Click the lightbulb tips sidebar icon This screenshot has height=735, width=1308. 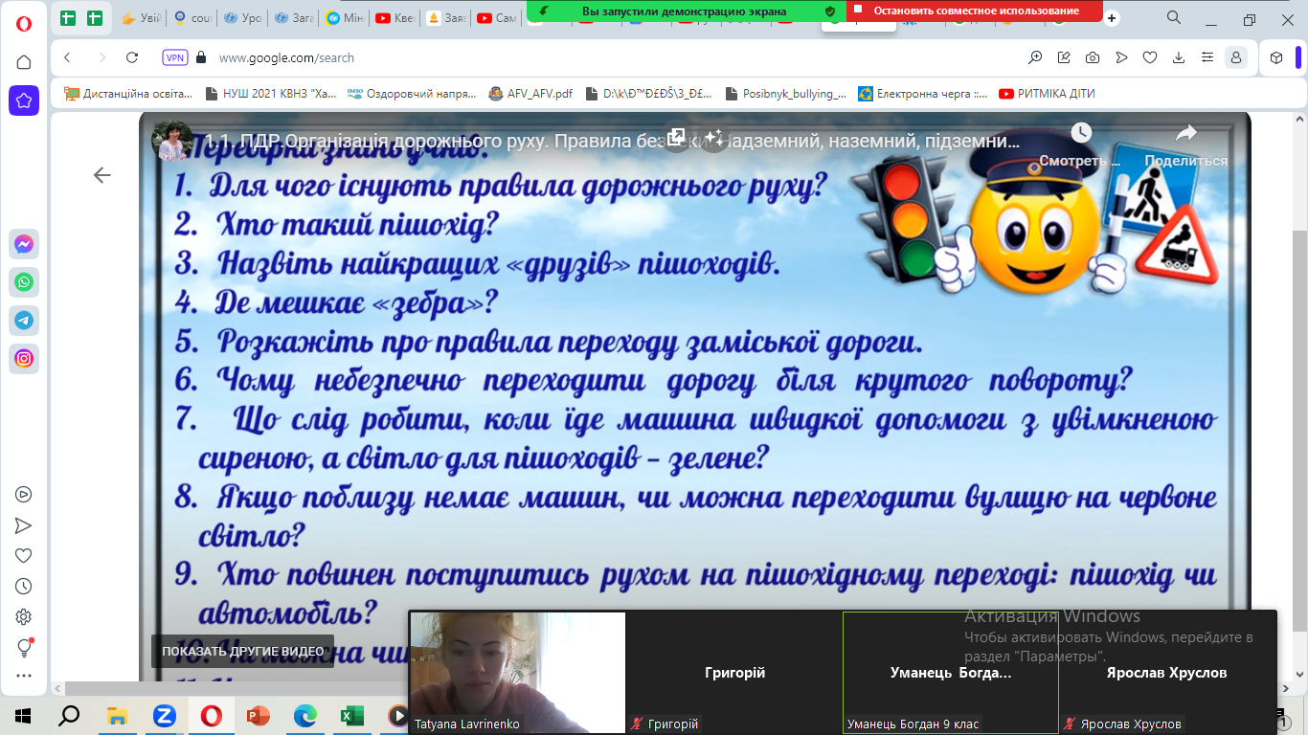(24, 648)
